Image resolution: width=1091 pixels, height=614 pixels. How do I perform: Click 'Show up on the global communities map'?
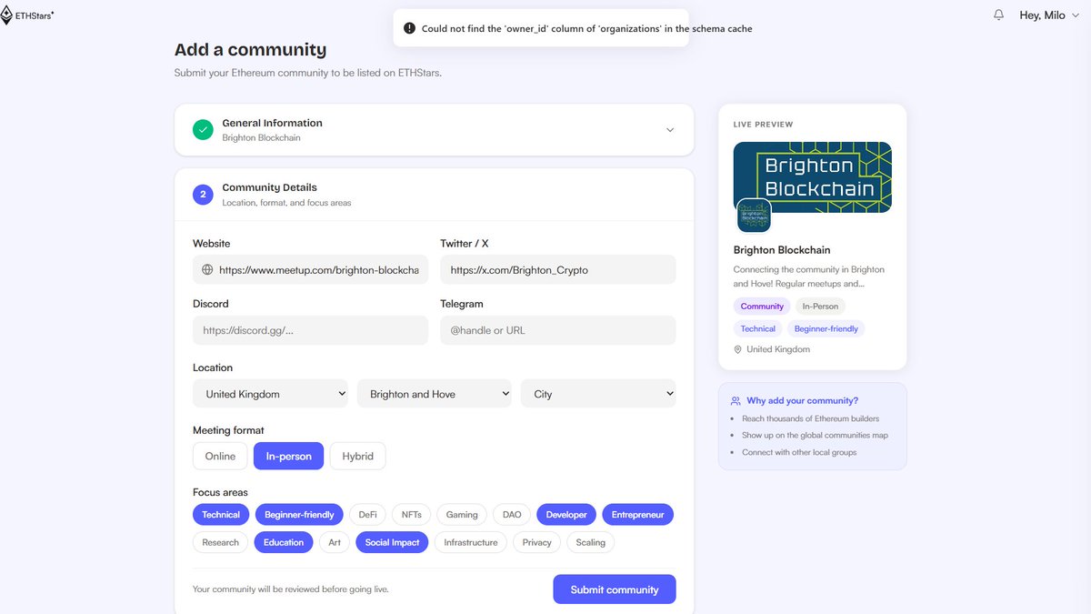(815, 436)
